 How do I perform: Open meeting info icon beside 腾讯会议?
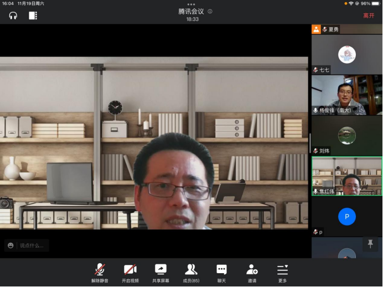pos(210,11)
